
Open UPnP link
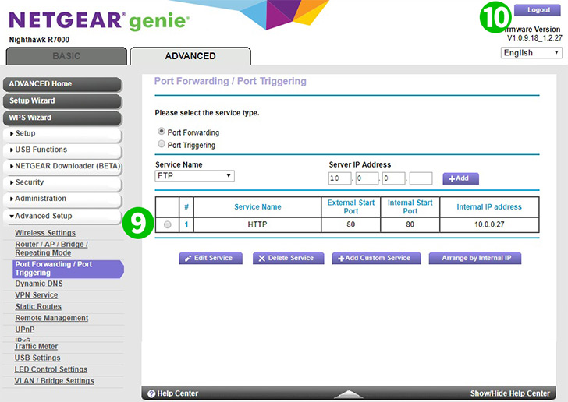pos(25,330)
